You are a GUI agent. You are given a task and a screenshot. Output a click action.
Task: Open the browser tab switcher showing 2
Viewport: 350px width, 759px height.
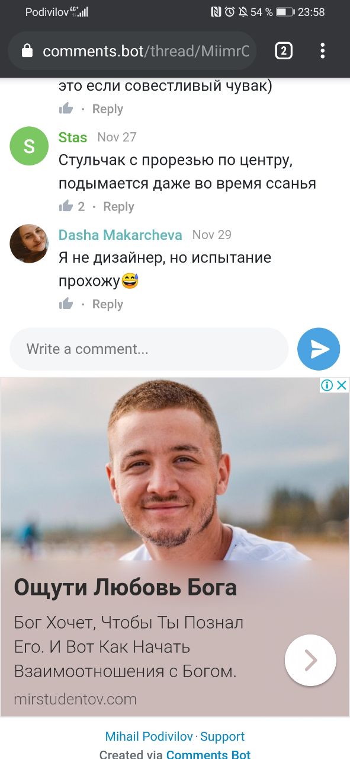[284, 51]
